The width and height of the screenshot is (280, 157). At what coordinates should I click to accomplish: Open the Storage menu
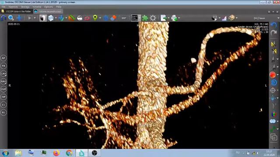pyautogui.click(x=25, y=7)
